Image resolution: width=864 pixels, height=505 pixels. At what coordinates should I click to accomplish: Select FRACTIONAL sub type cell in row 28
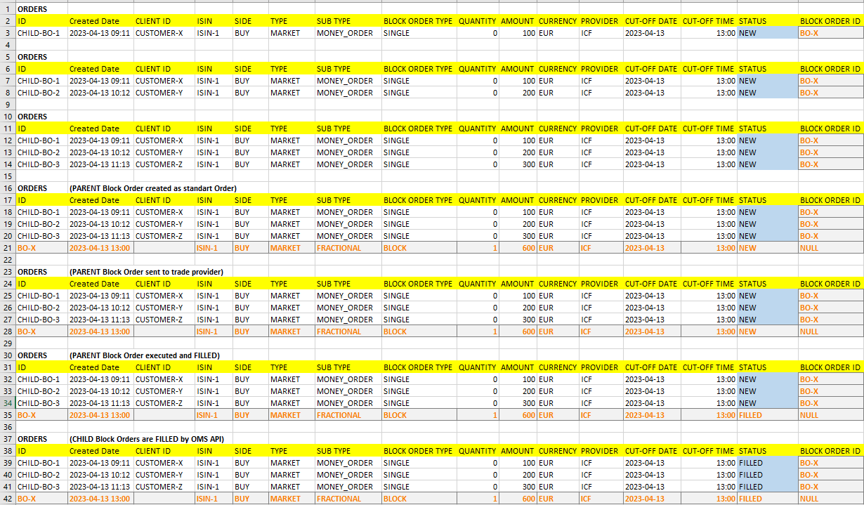click(348, 332)
